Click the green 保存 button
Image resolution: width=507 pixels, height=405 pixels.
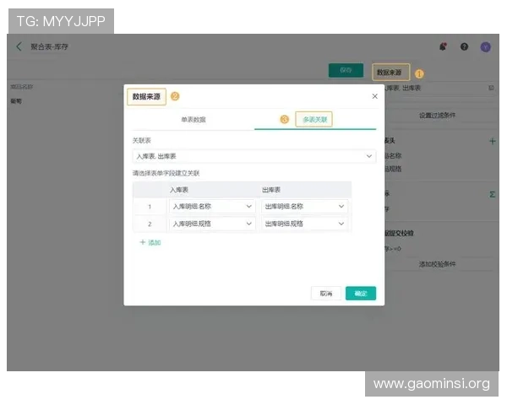click(x=346, y=70)
